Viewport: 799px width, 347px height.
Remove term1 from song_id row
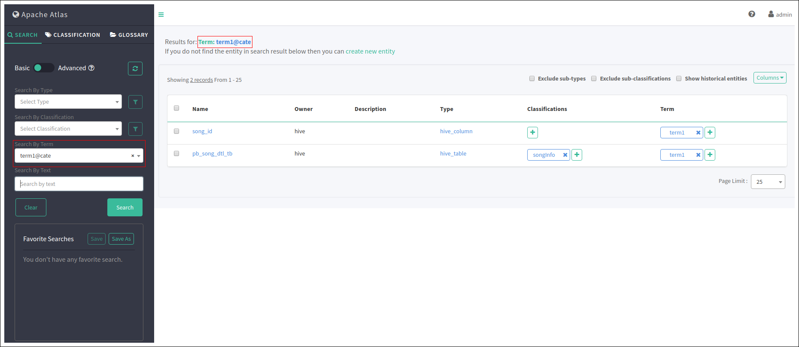point(698,133)
